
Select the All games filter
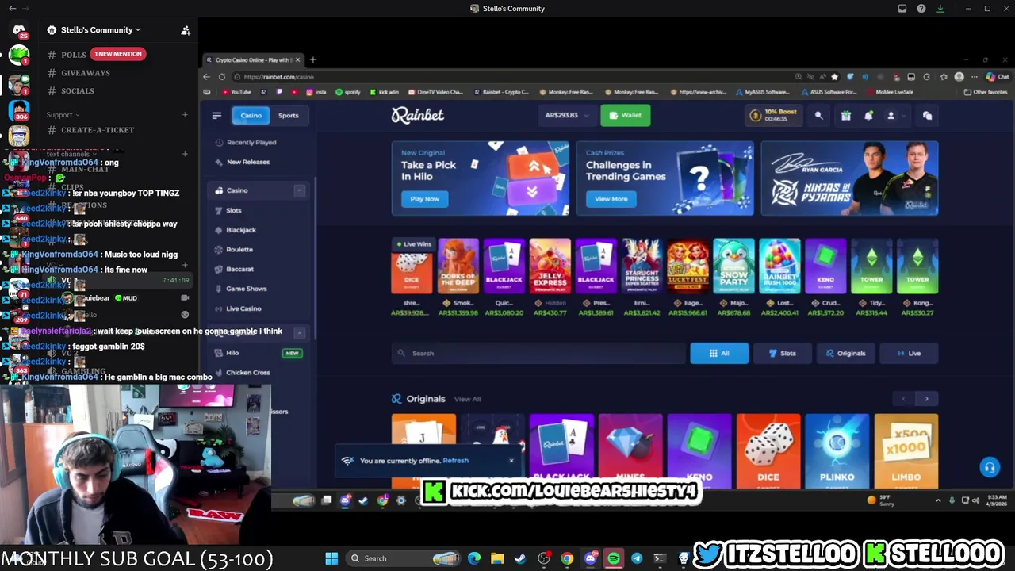coord(719,354)
